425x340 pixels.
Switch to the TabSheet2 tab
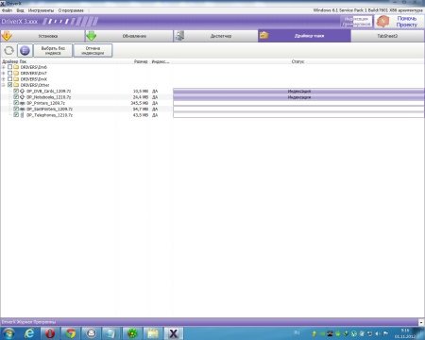[387, 36]
